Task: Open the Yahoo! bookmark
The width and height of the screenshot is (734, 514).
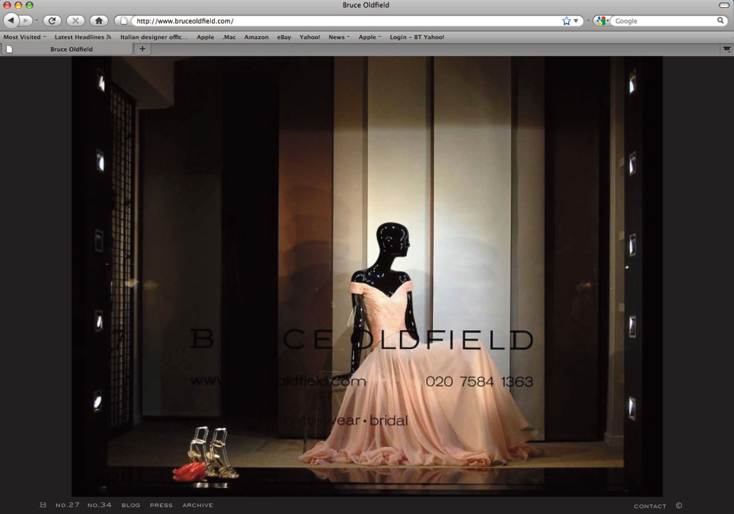Action: pos(310,37)
